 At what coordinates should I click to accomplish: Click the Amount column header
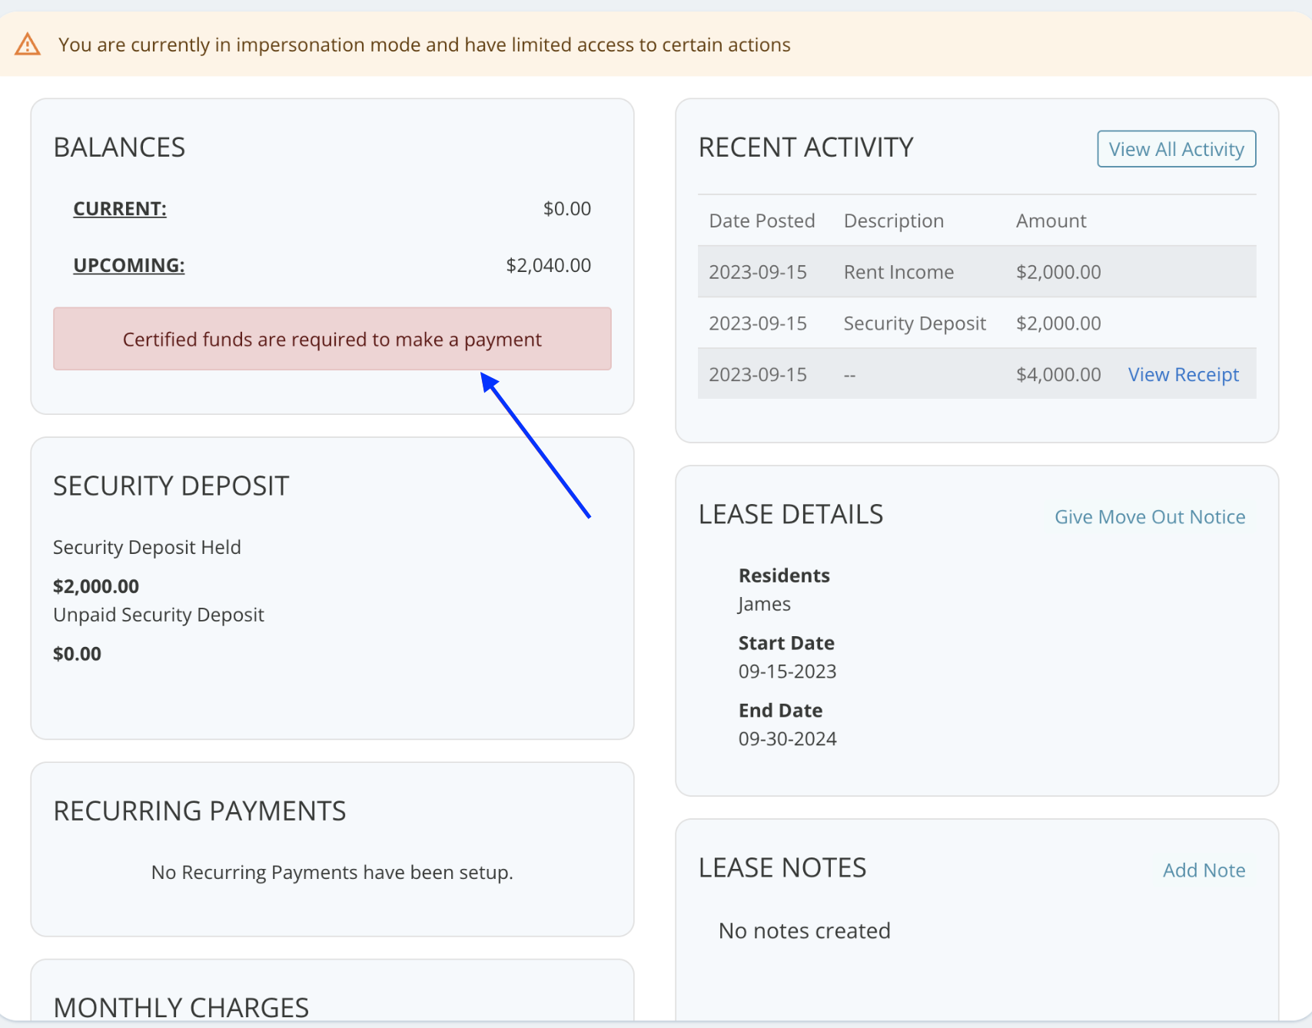click(x=1051, y=221)
